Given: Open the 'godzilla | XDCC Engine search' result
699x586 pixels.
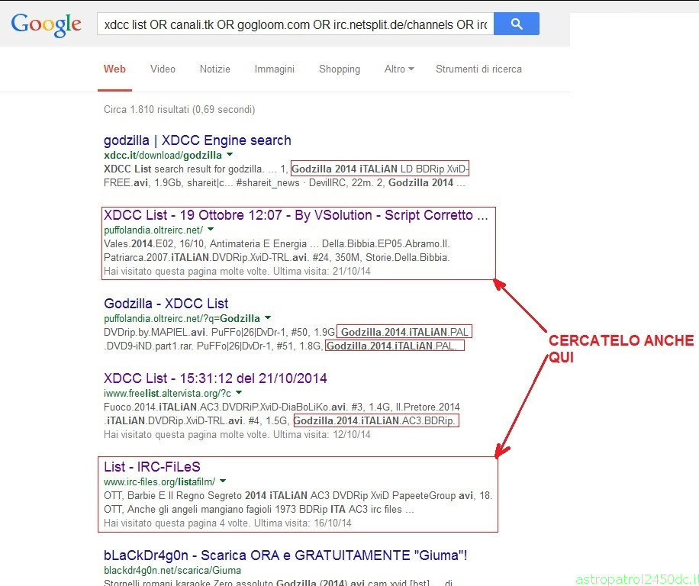Looking at the screenshot, I should point(198,140).
